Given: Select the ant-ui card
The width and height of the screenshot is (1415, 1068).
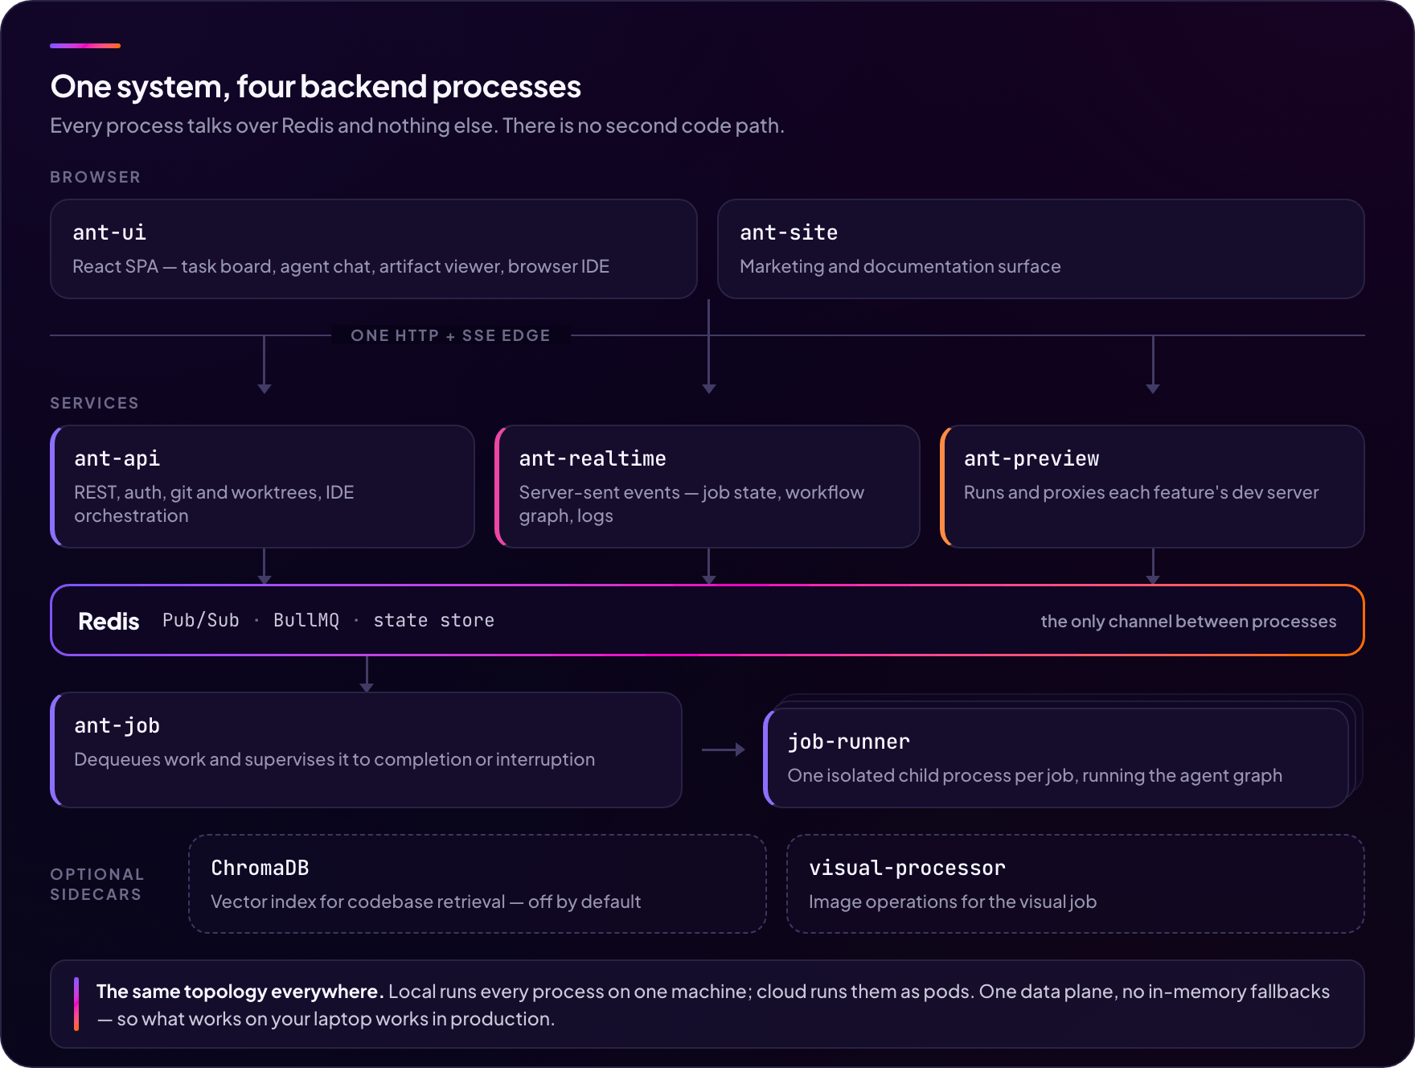Looking at the screenshot, I should (373, 249).
